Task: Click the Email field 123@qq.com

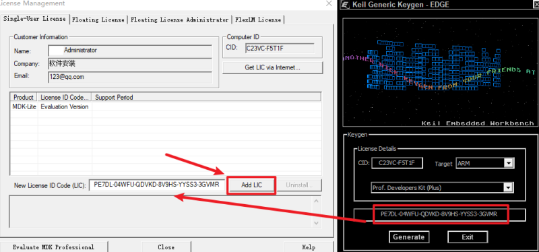Action: pos(130,77)
